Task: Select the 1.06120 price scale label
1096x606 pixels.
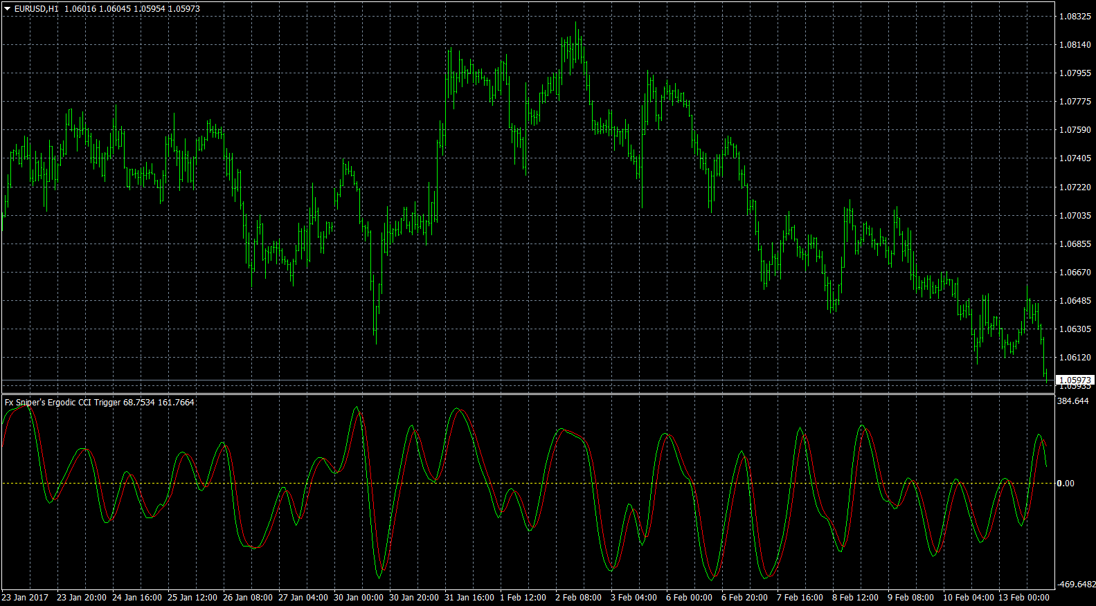Action: coord(1075,358)
